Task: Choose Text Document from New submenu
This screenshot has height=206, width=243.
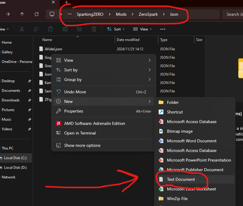Action: [181, 179]
